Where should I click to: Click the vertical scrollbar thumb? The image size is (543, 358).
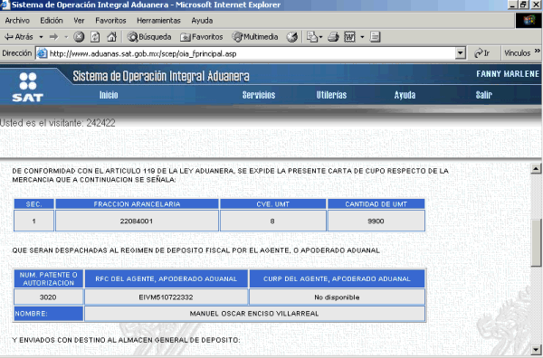[536, 243]
